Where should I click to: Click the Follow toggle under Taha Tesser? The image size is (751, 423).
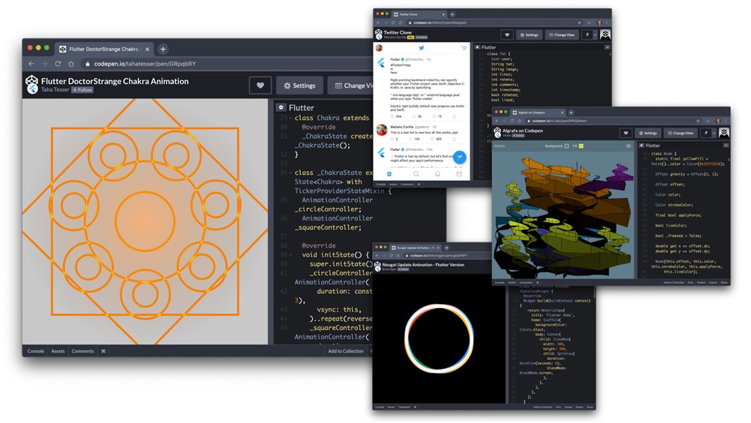click(x=82, y=90)
